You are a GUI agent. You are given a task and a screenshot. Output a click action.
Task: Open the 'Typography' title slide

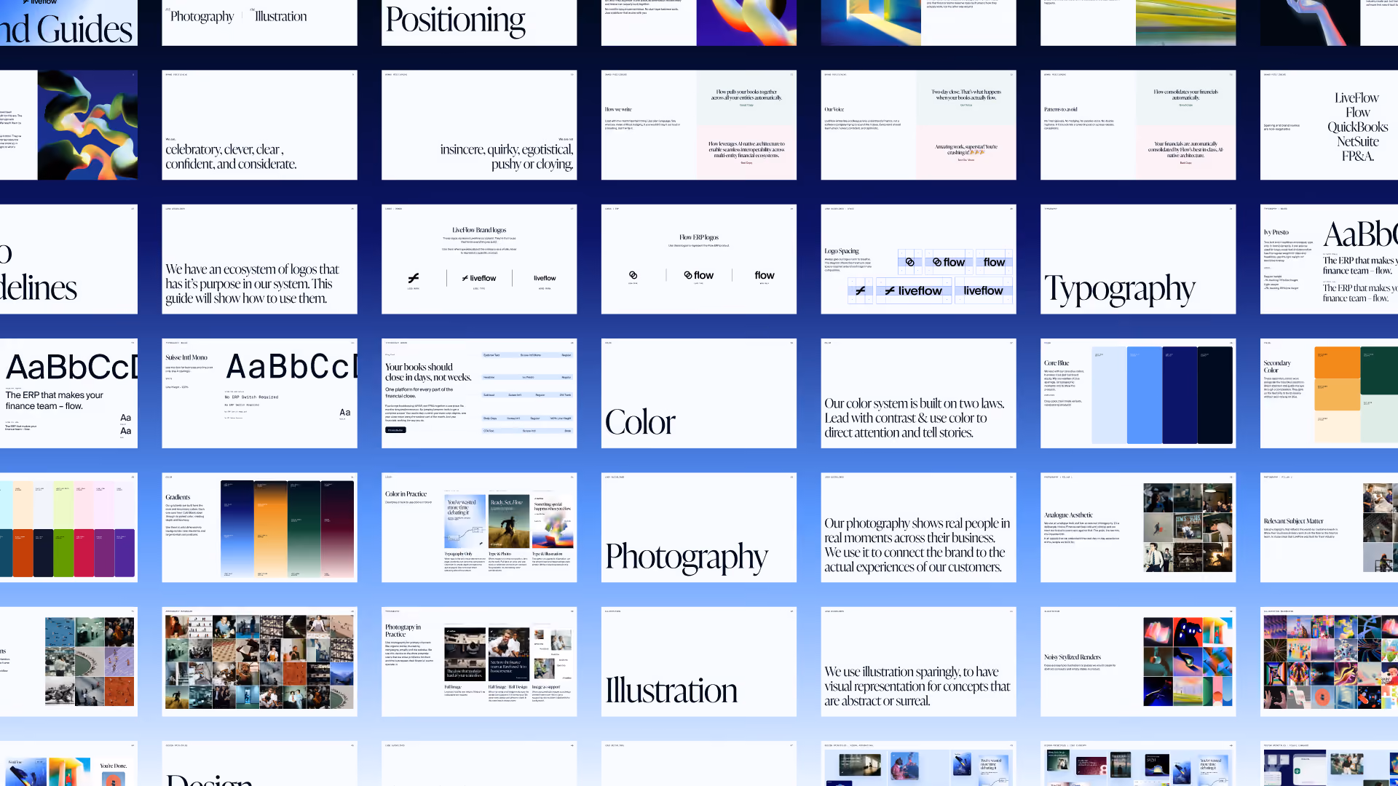(1138, 259)
